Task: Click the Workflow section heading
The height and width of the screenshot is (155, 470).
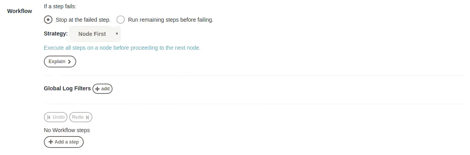Action: [19, 11]
